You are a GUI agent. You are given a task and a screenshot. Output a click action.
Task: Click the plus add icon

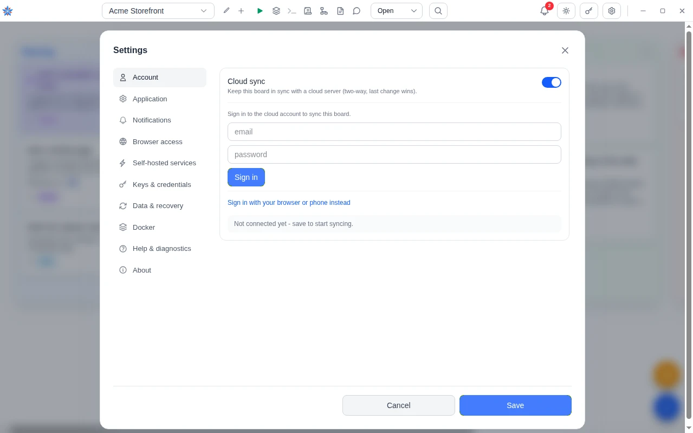[241, 11]
